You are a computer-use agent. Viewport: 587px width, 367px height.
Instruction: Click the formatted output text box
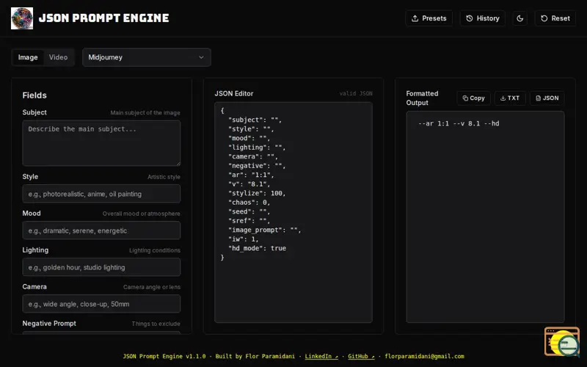pos(485,217)
